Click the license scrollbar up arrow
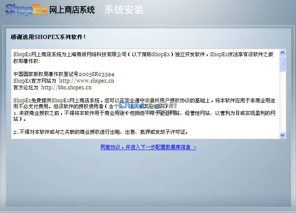 tap(283, 52)
